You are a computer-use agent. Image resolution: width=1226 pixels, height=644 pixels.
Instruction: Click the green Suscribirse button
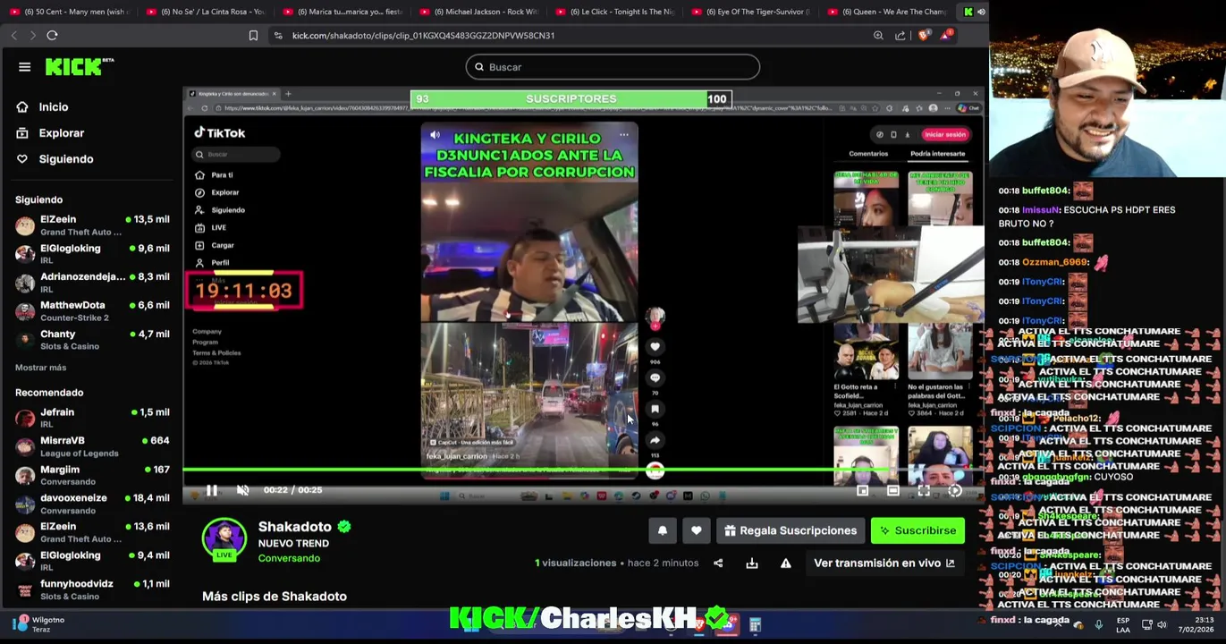pos(917,530)
